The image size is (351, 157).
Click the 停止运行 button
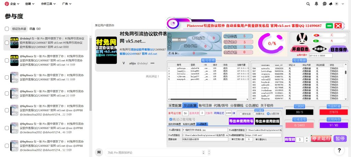321,139
